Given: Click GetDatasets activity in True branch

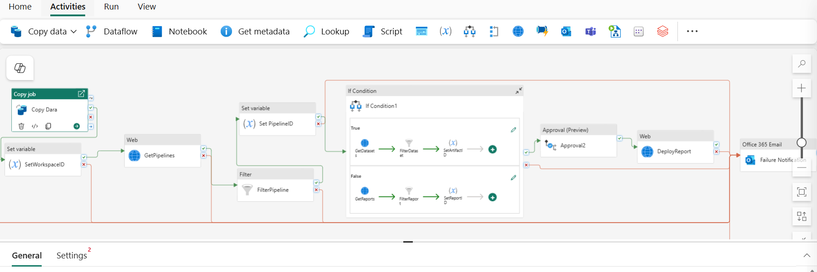Looking at the screenshot, I should [365, 147].
